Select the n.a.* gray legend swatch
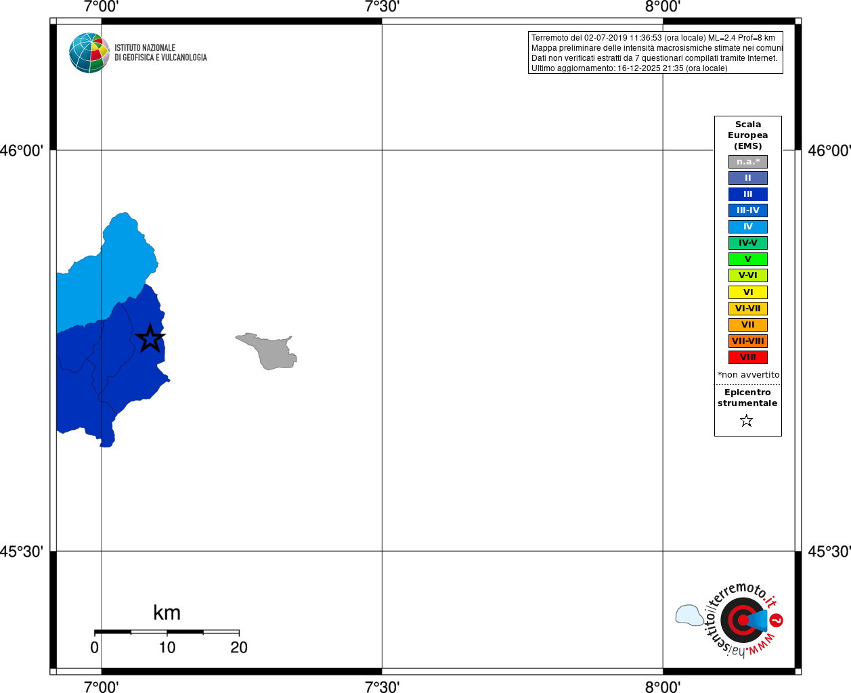 point(748,162)
